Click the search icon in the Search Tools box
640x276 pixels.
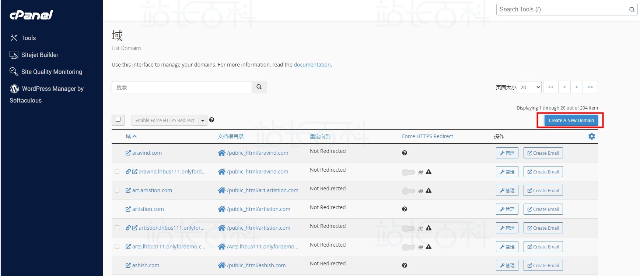[x=632, y=10]
